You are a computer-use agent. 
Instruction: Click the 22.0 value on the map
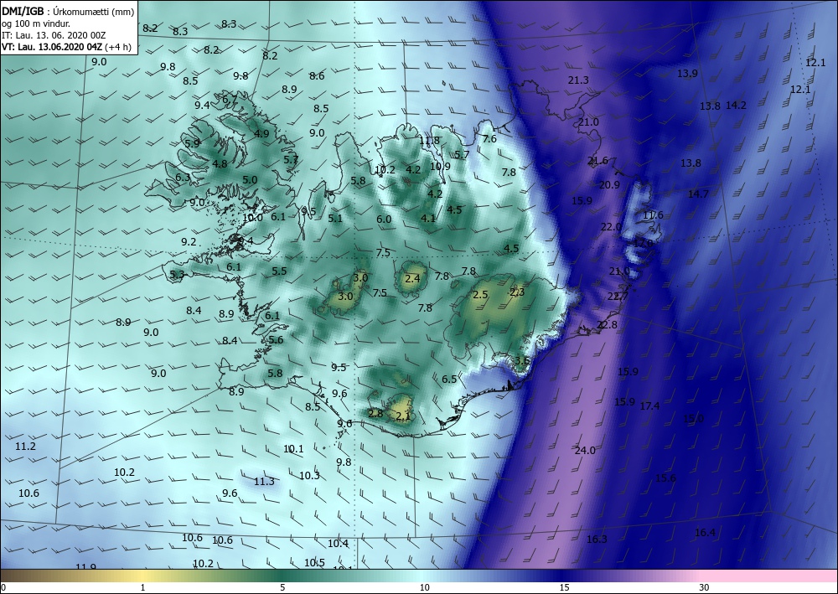[x=611, y=226]
